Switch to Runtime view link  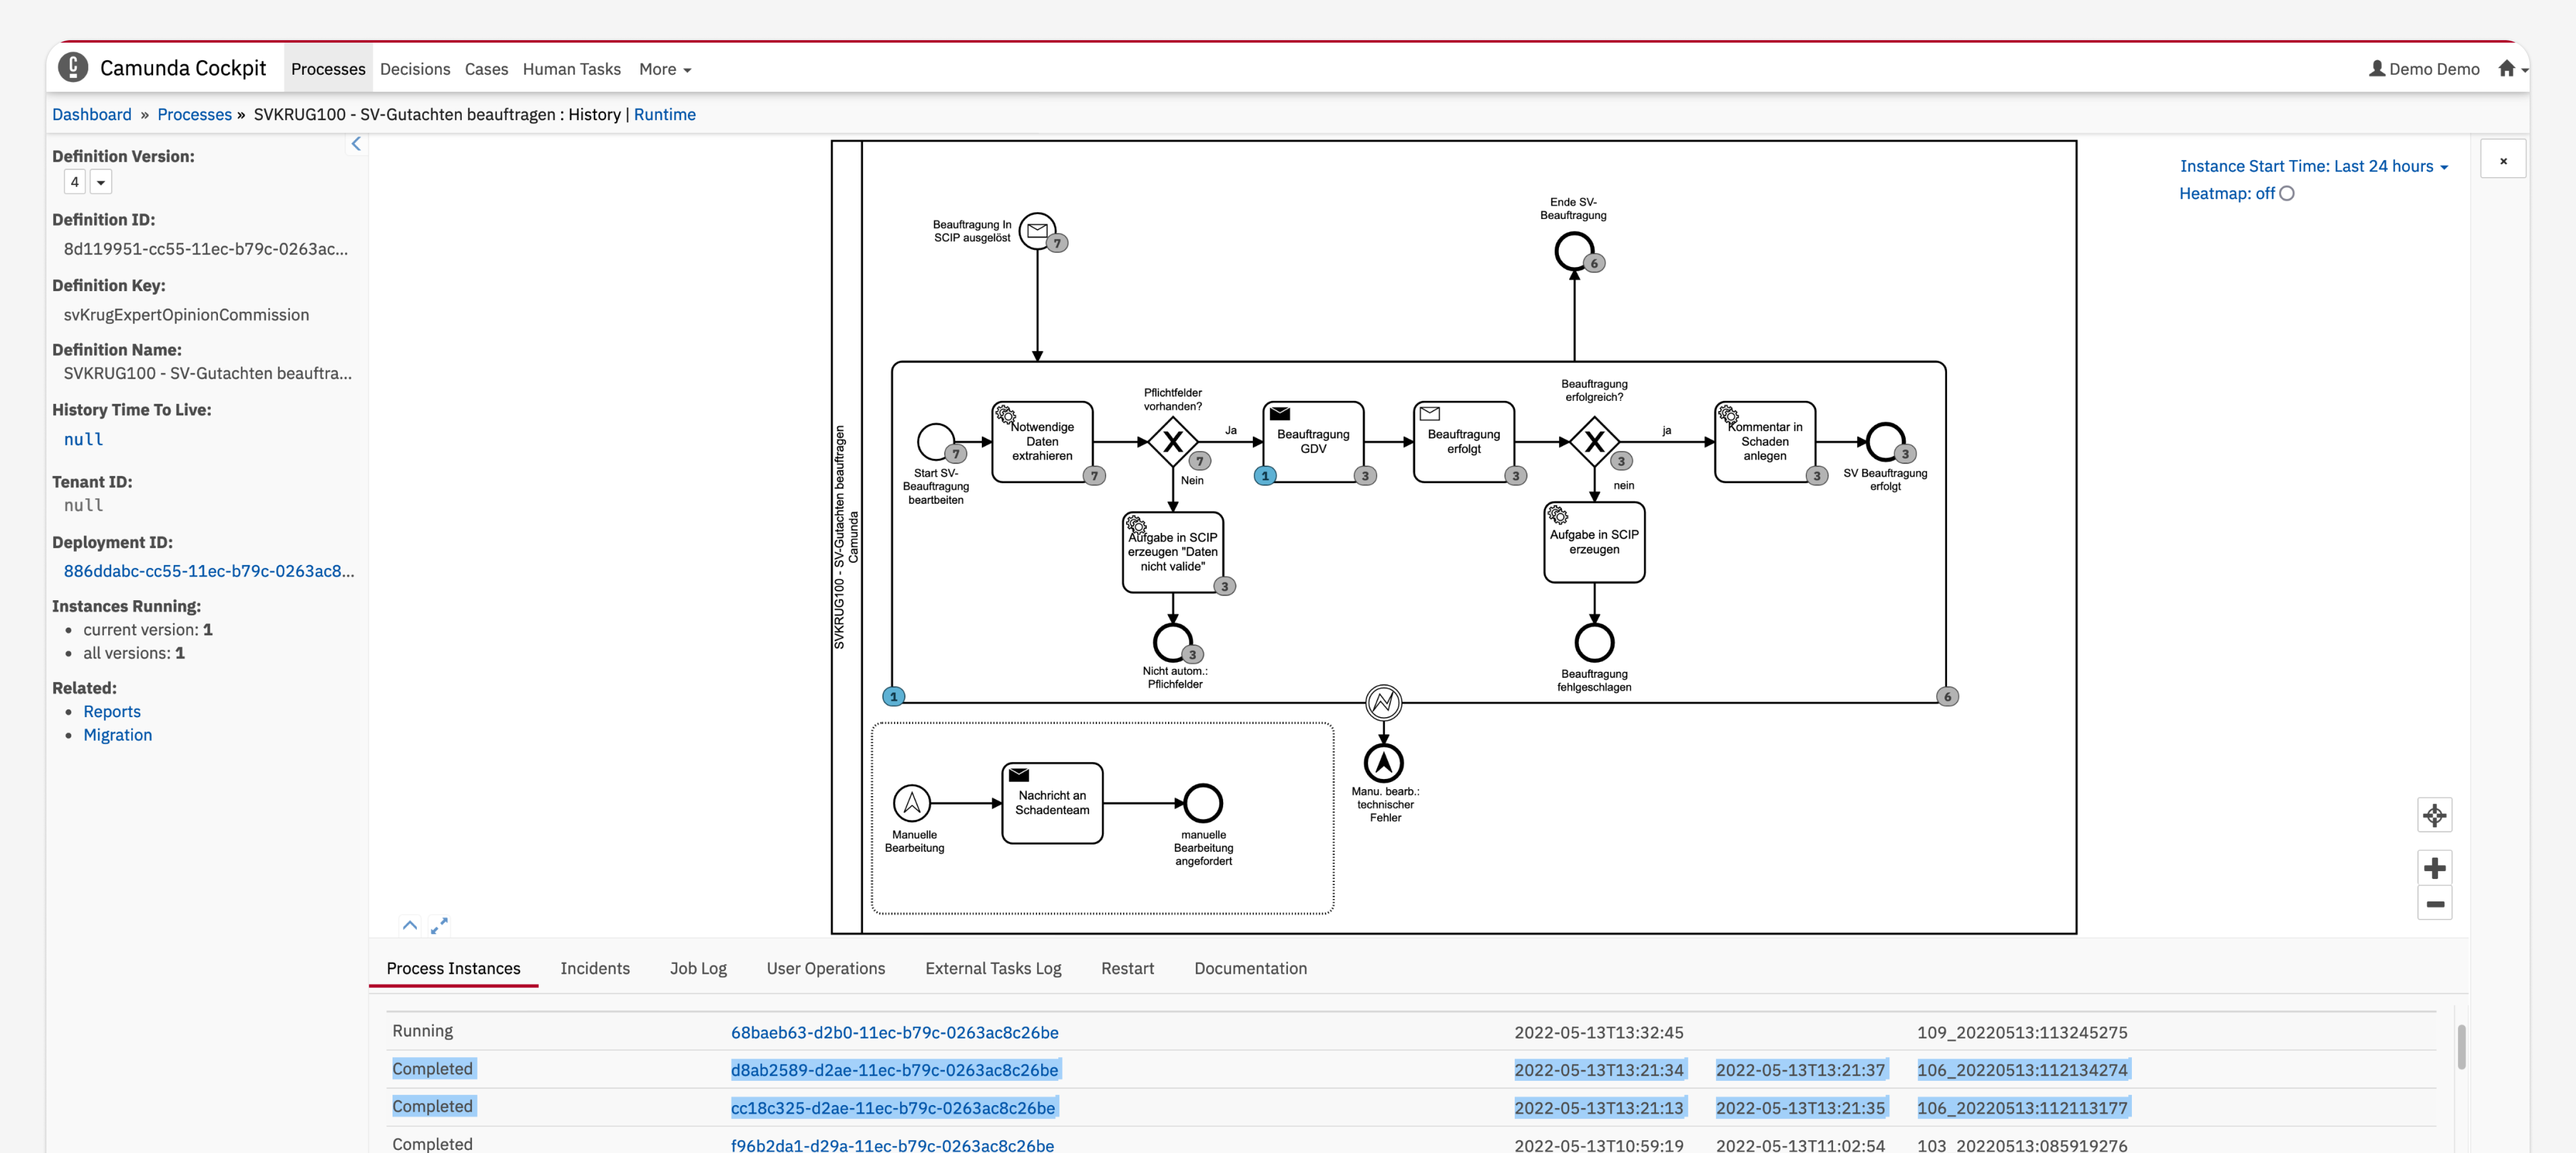664,114
